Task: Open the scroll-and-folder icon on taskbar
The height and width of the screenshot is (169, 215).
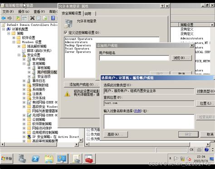Action: click(76, 159)
